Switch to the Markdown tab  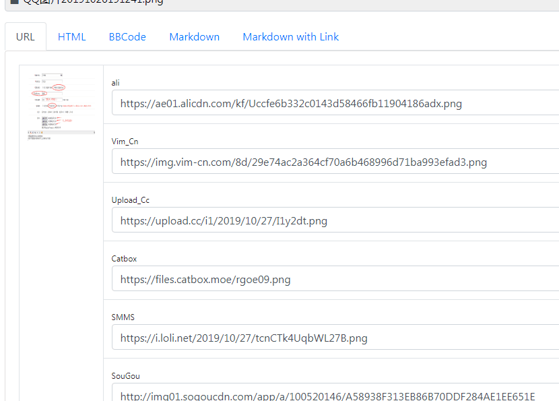(194, 37)
